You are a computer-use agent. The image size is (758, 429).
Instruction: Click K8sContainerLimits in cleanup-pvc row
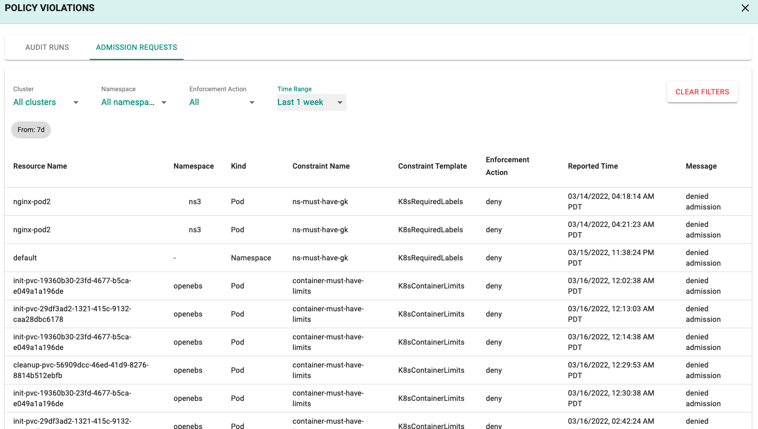click(431, 370)
